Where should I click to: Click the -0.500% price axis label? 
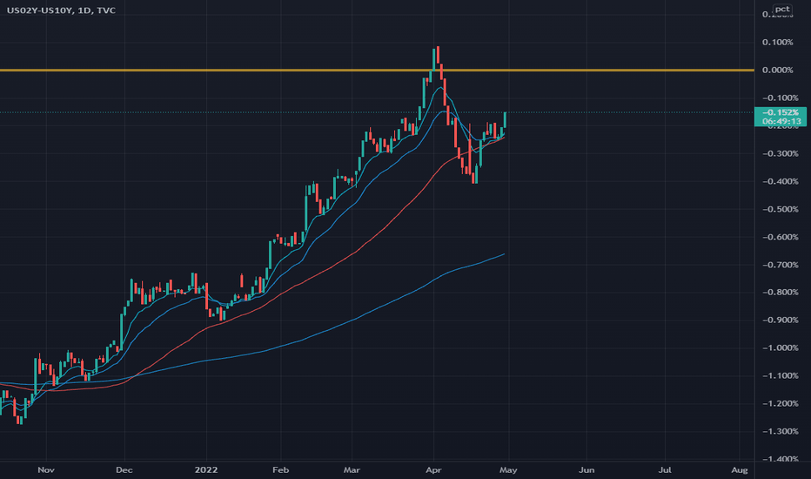(780, 209)
